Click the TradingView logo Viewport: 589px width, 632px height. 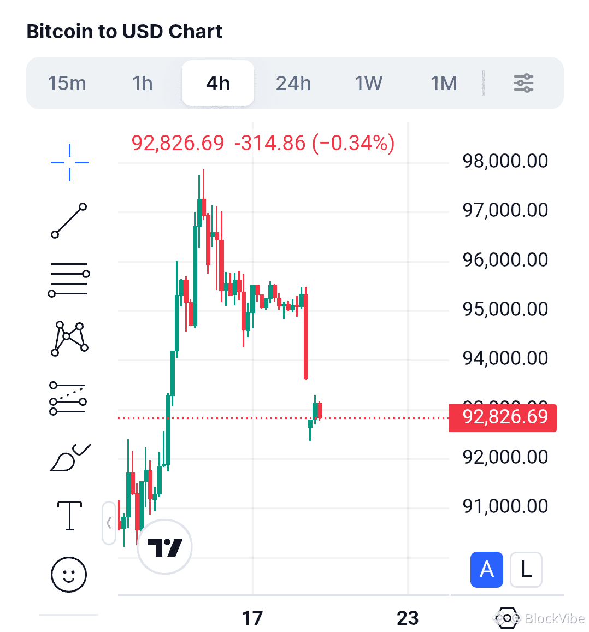[x=164, y=547]
